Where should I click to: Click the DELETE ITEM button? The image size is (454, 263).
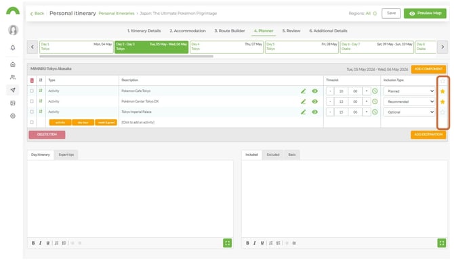coord(47,135)
